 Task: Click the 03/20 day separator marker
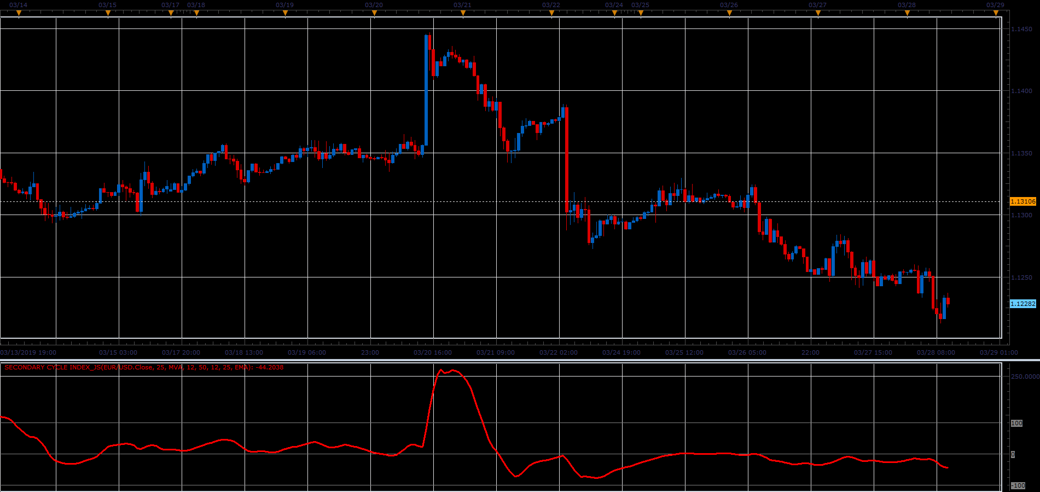374,14
